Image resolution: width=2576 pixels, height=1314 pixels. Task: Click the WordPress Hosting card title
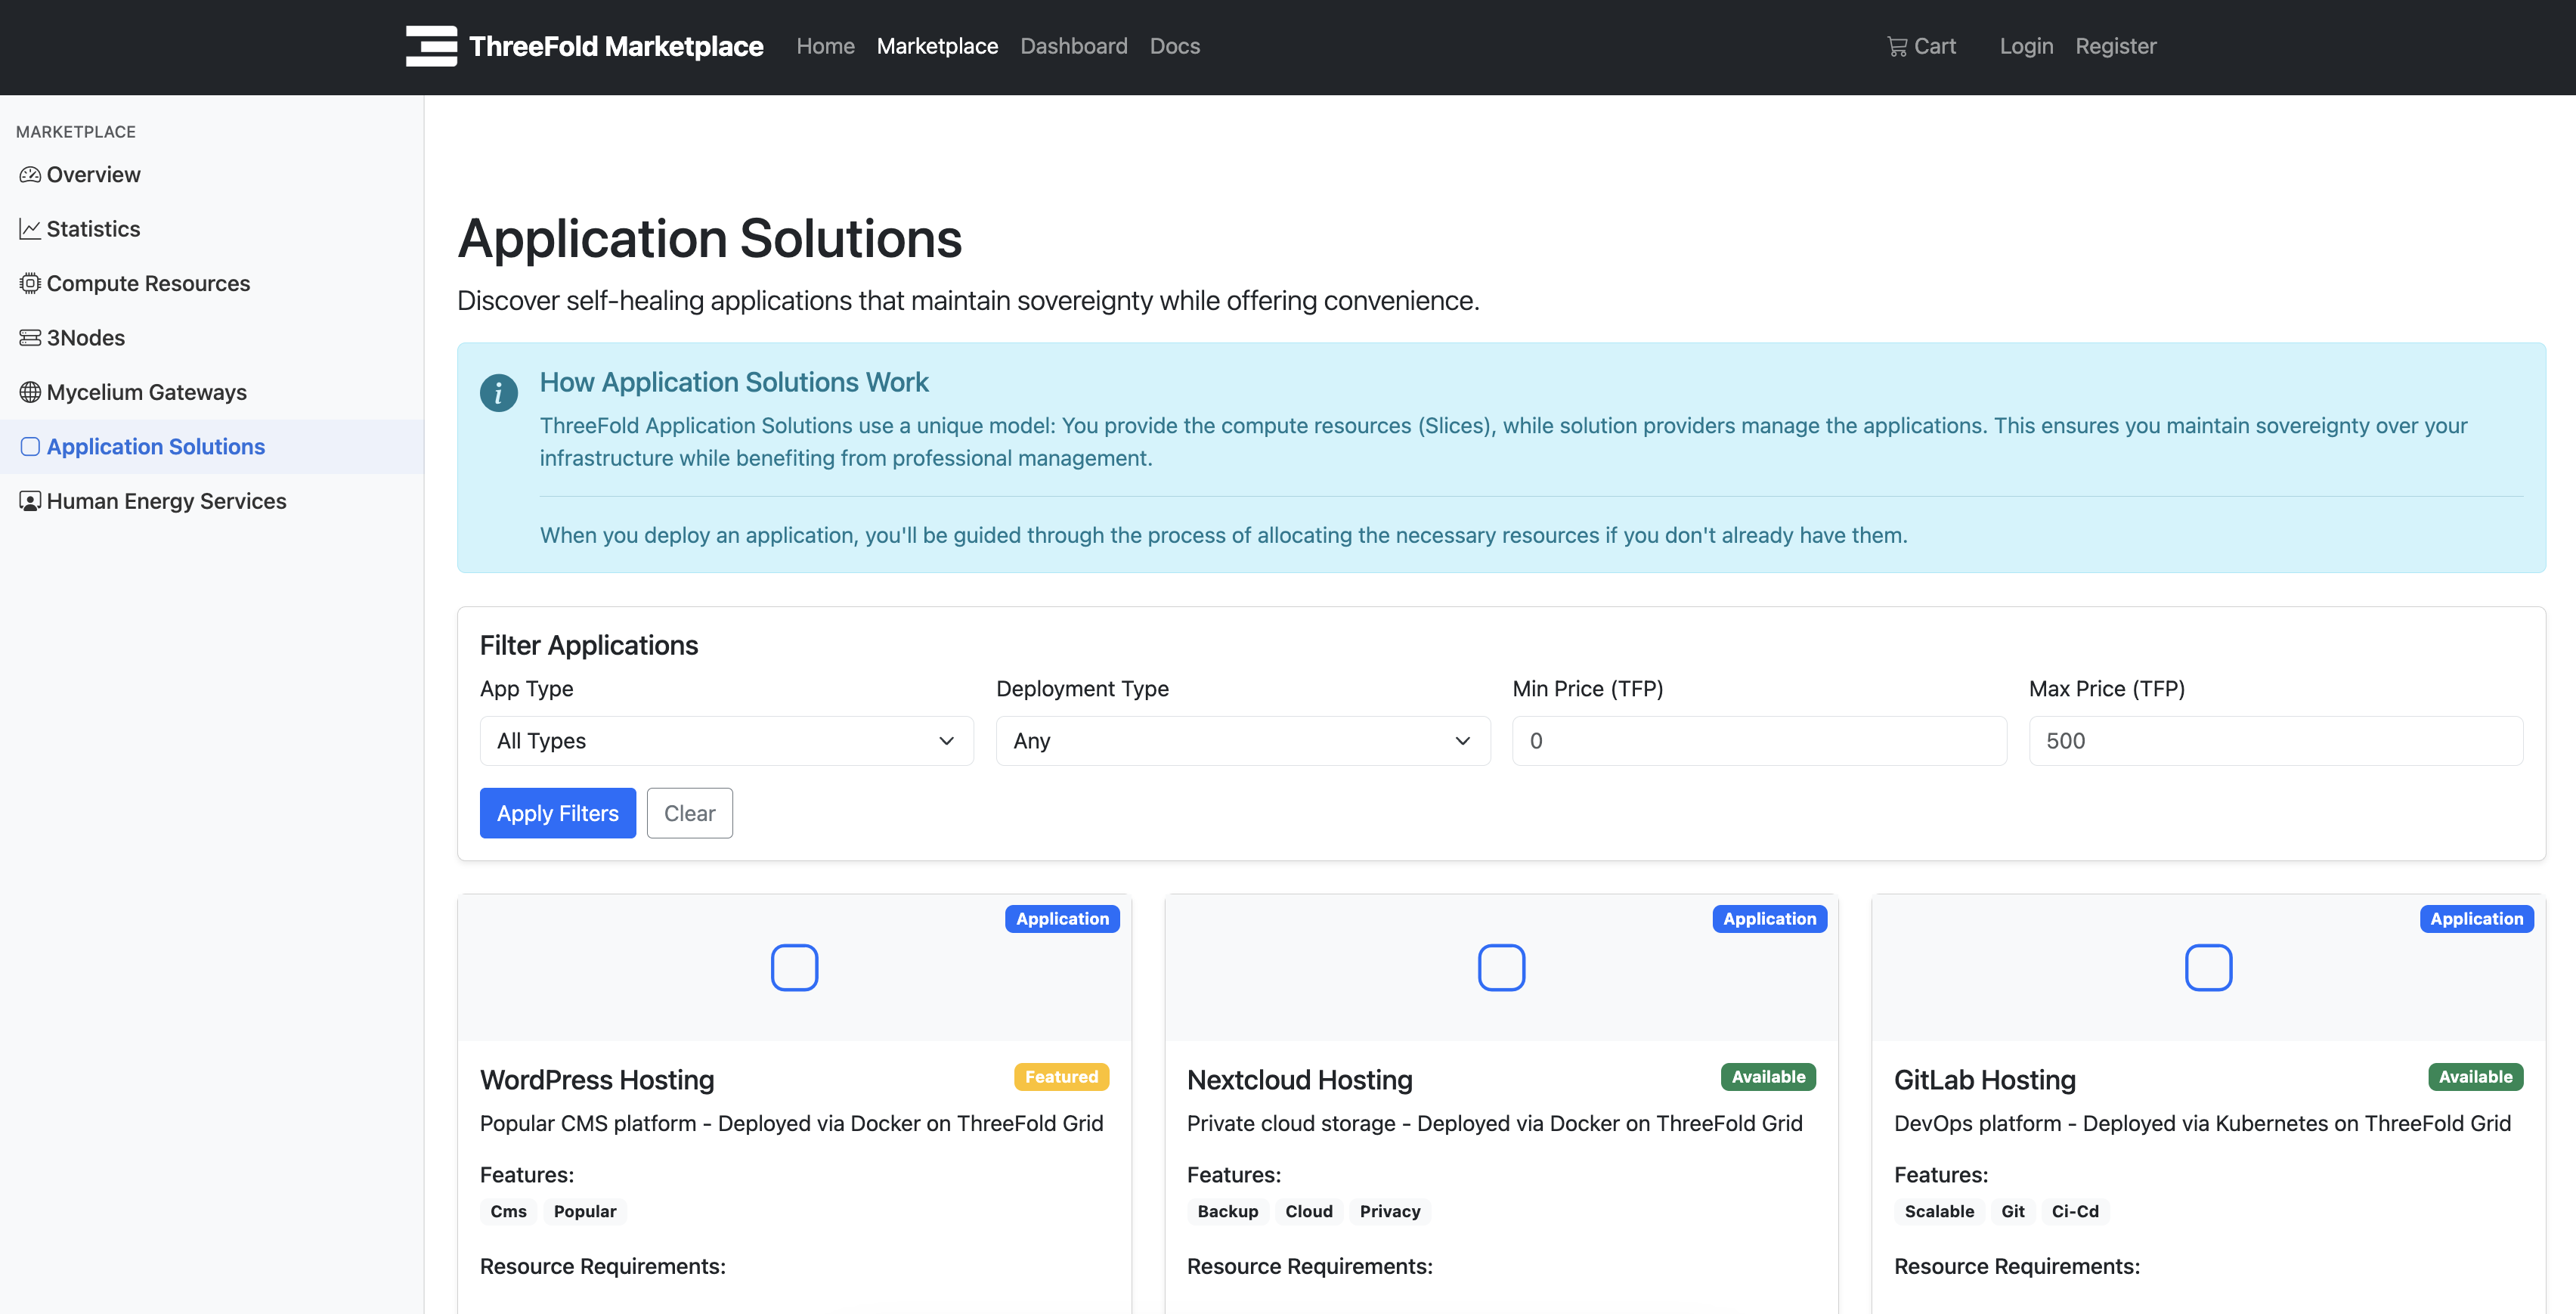597,1080
